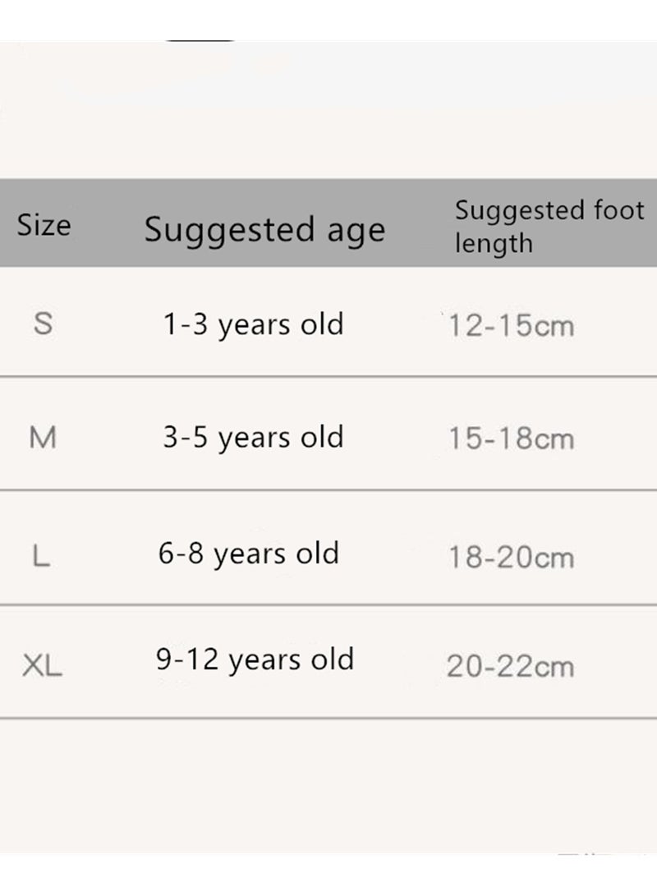This screenshot has width=657, height=896.
Task: Click the 6-8 years old text
Action: [x=249, y=554]
